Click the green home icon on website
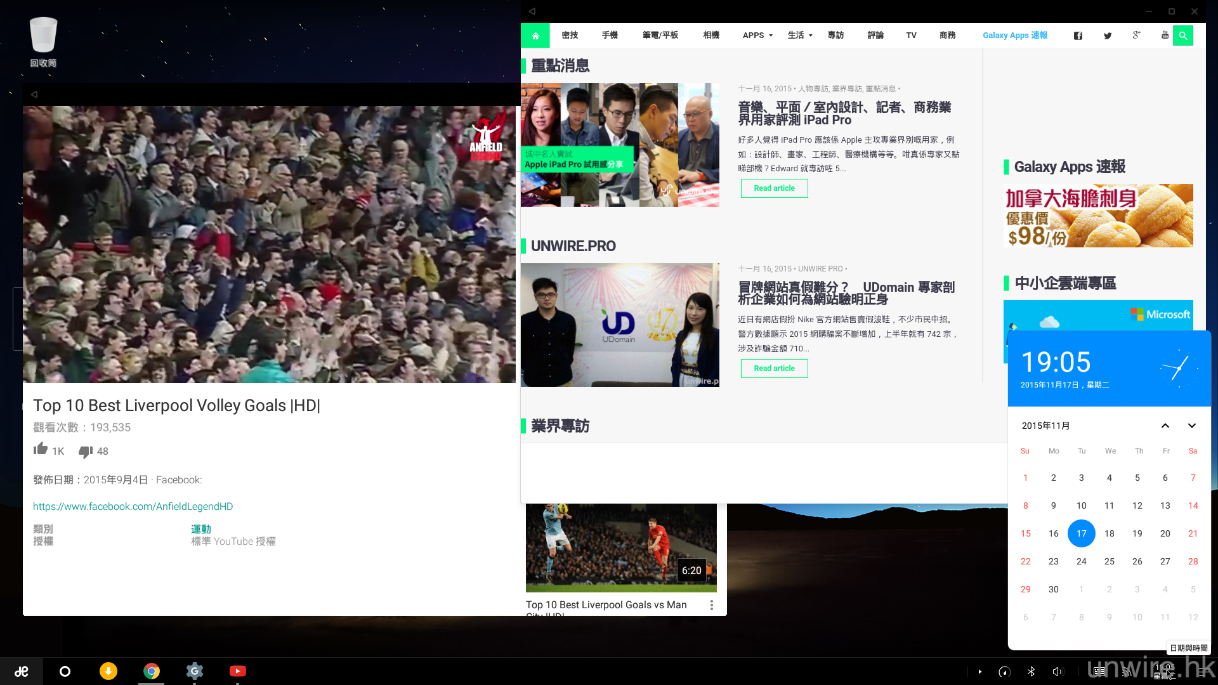The image size is (1218, 685). click(535, 36)
